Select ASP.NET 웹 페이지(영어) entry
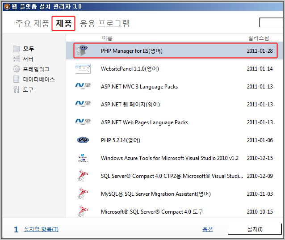This screenshot has height=240, width=285. [130, 105]
